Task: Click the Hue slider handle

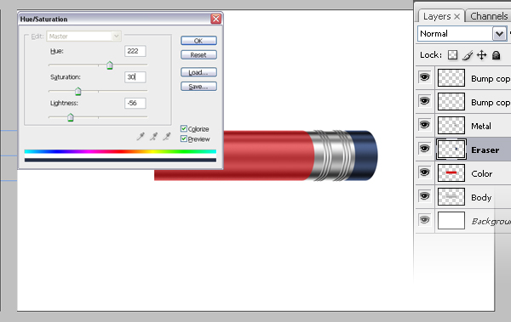Action: point(110,65)
